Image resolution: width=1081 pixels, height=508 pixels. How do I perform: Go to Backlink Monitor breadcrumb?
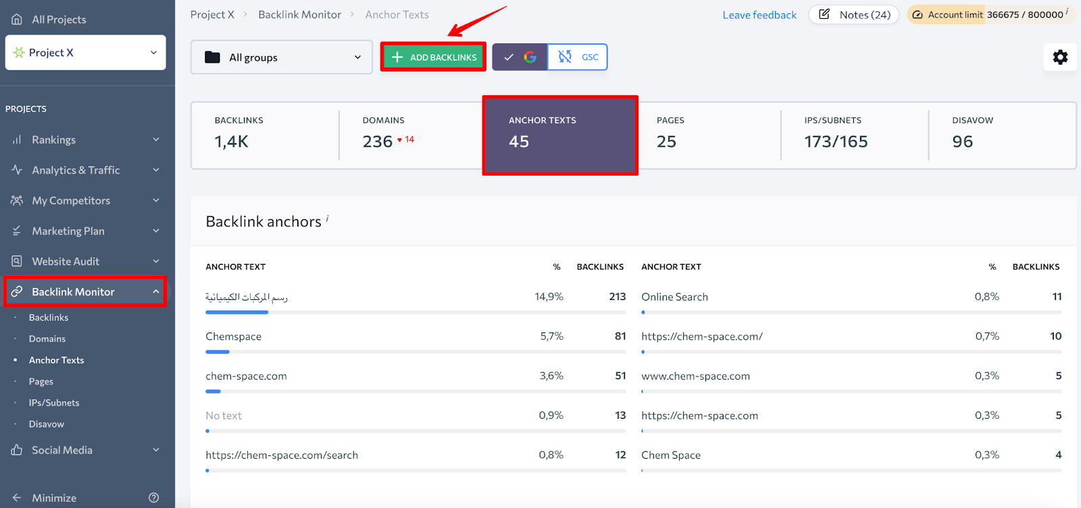pyautogui.click(x=299, y=14)
